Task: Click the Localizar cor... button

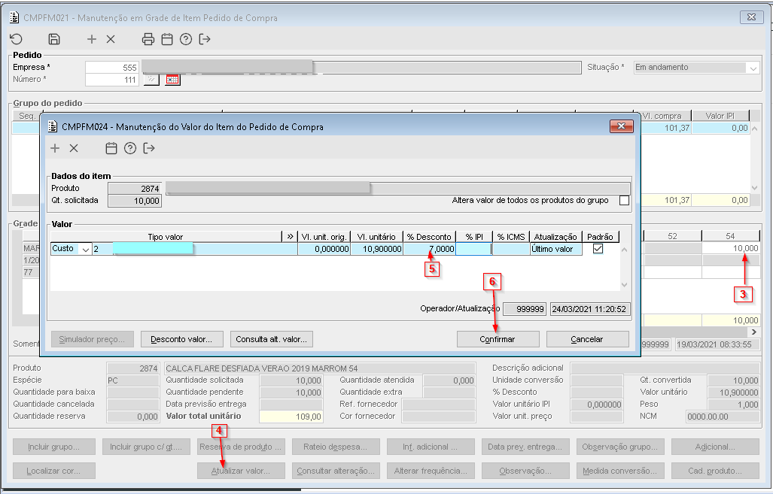Action: tap(53, 471)
